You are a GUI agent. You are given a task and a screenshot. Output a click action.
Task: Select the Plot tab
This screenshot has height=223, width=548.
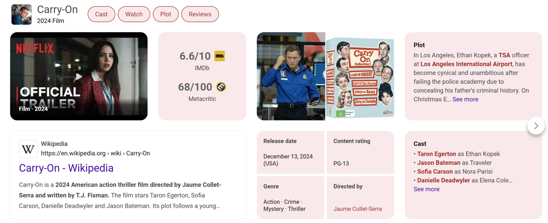[165, 14]
